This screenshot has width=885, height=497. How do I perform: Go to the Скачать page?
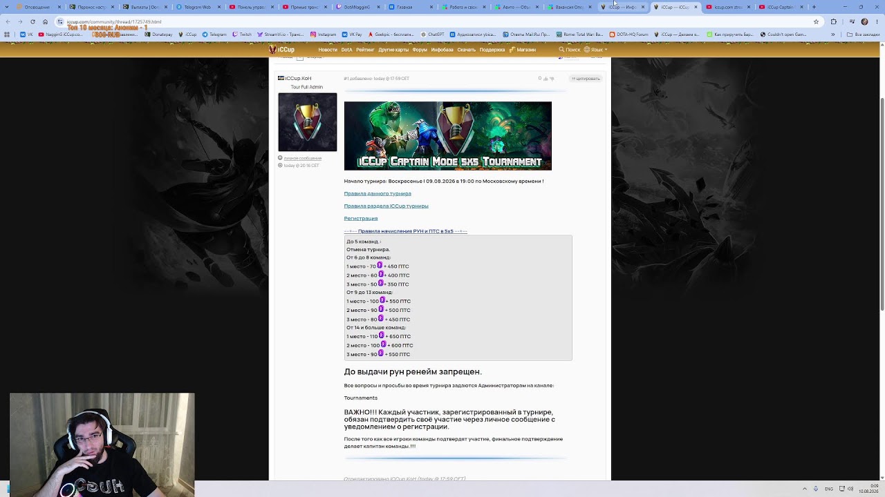(x=467, y=50)
